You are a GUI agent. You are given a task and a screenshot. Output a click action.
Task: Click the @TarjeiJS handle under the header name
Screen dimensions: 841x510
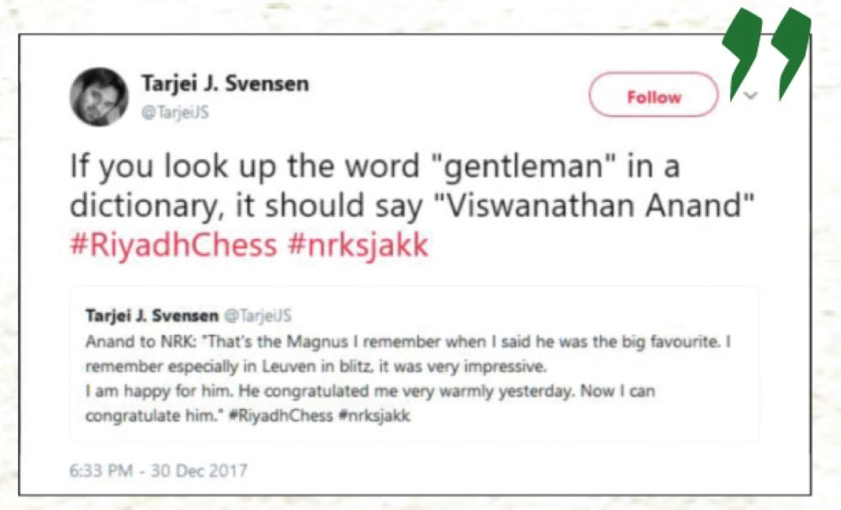coord(173,113)
